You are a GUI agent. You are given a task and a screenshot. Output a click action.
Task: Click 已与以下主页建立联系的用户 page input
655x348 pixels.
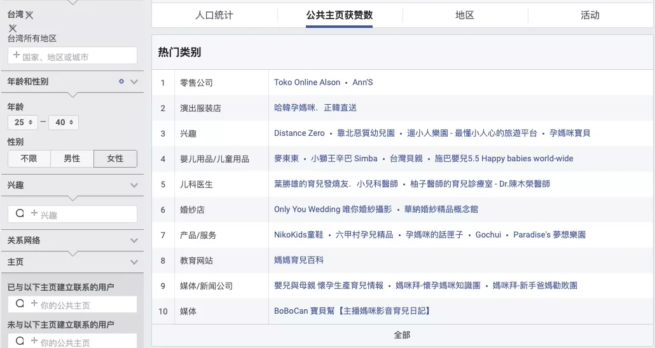72,304
